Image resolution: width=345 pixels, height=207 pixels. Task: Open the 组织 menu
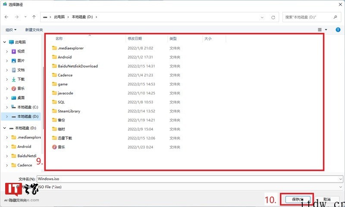pos(11,30)
